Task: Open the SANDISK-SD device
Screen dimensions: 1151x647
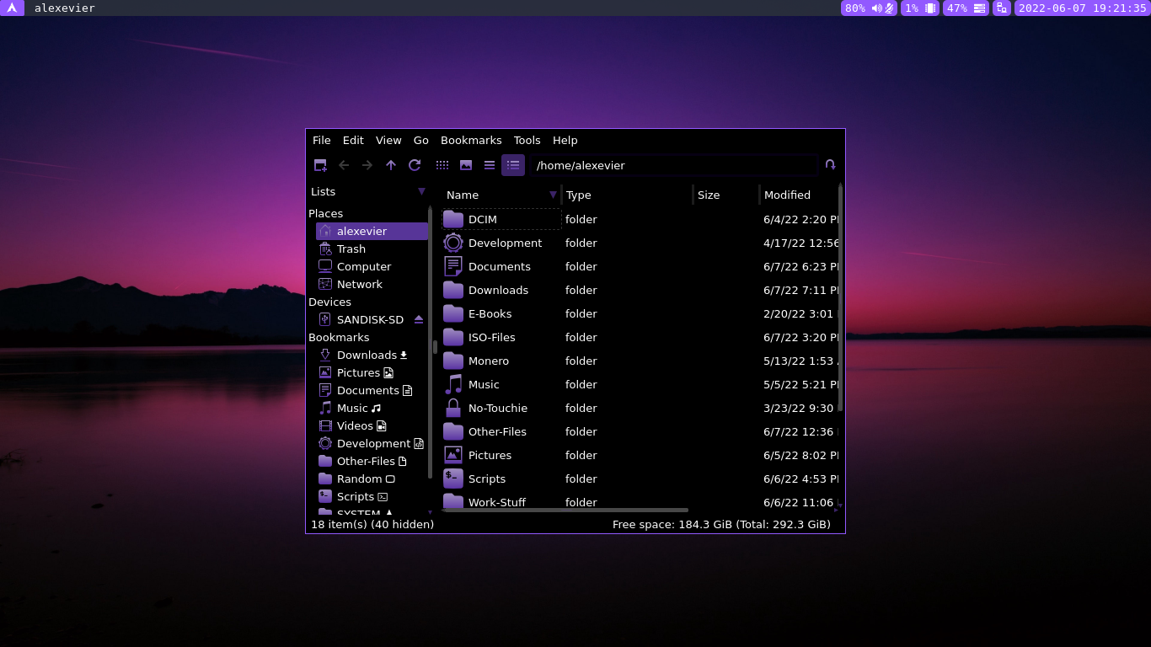Action: click(x=363, y=319)
